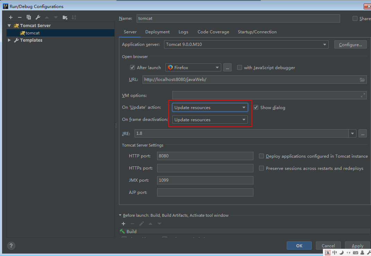371x256 pixels.
Task: Uncheck After launch checkbox
Action: (x=132, y=67)
